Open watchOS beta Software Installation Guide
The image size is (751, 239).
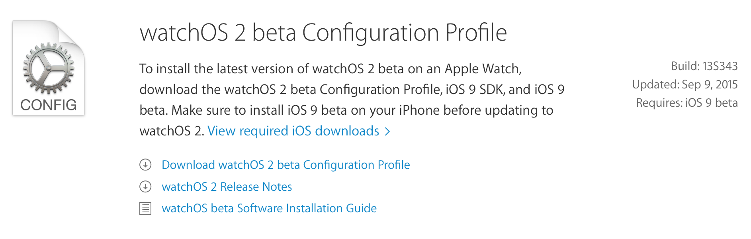(x=269, y=208)
